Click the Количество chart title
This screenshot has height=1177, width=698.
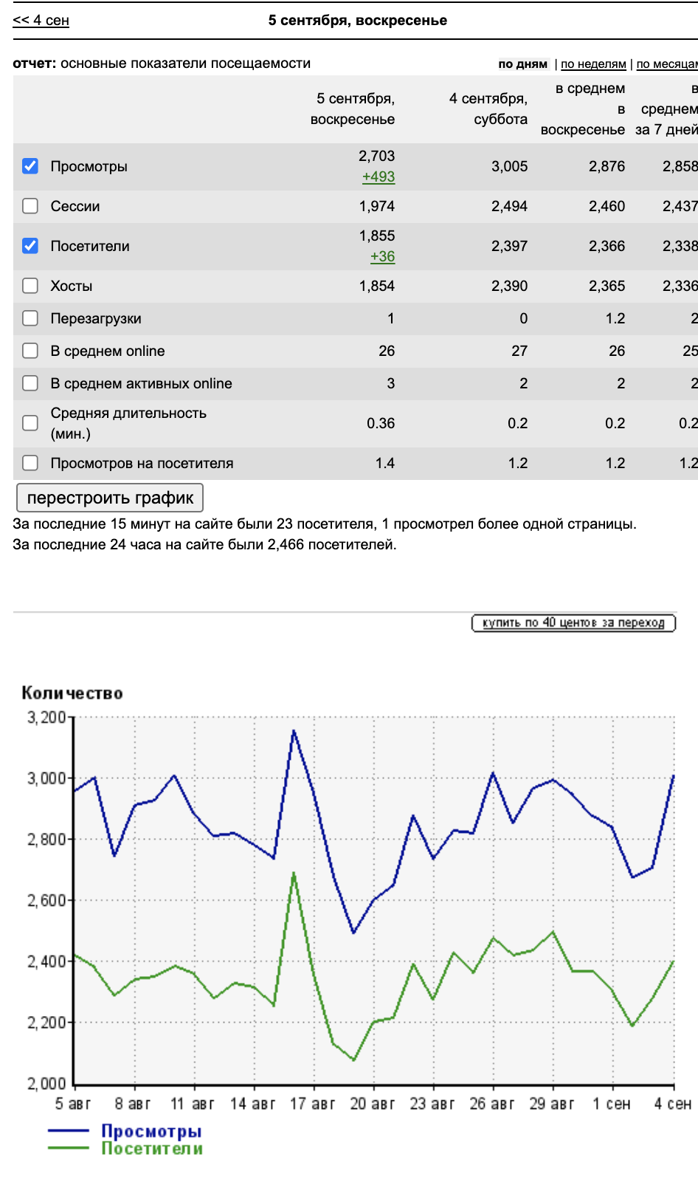[x=72, y=693]
